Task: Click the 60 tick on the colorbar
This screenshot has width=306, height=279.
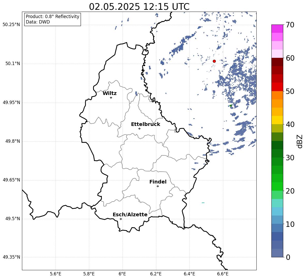Action: pos(290,58)
